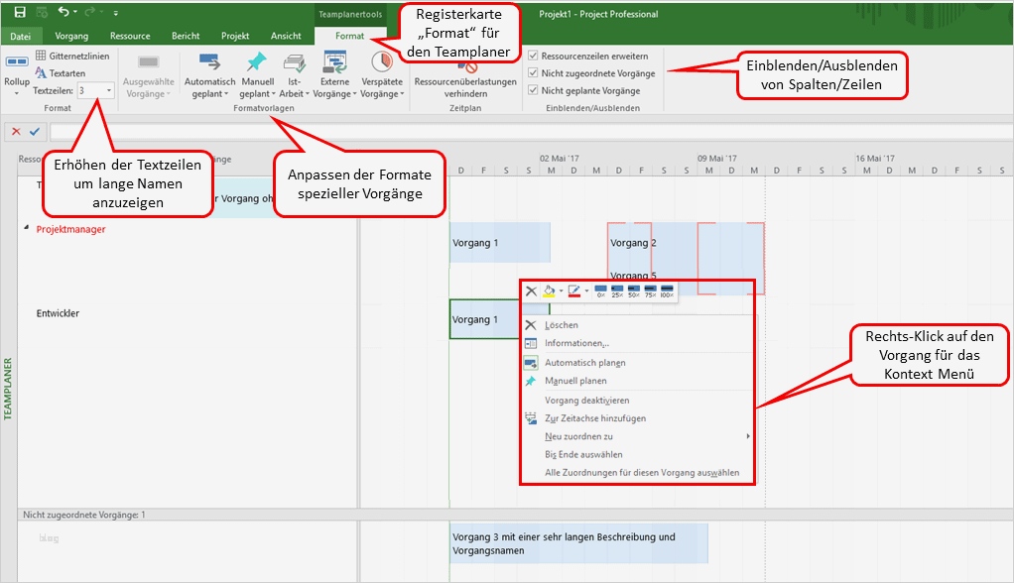Select the Format tab under Teamplanertools
Image resolution: width=1014 pixels, height=583 pixels.
pos(350,37)
